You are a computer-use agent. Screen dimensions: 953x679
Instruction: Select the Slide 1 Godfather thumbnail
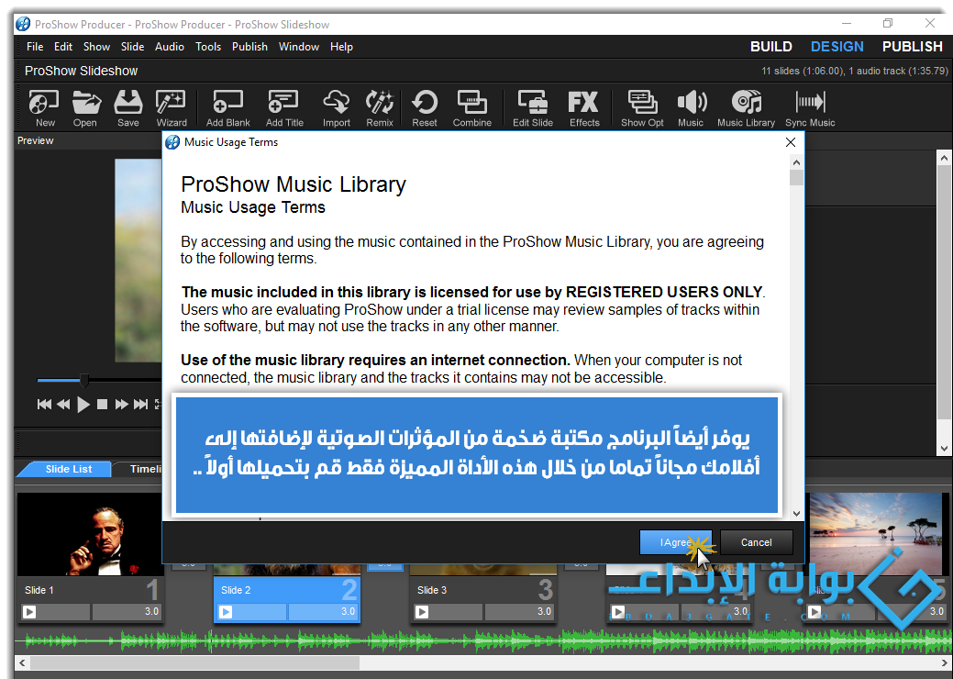[x=91, y=534]
